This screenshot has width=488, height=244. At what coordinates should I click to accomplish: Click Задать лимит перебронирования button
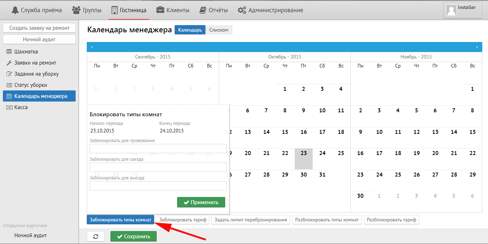coord(251,220)
